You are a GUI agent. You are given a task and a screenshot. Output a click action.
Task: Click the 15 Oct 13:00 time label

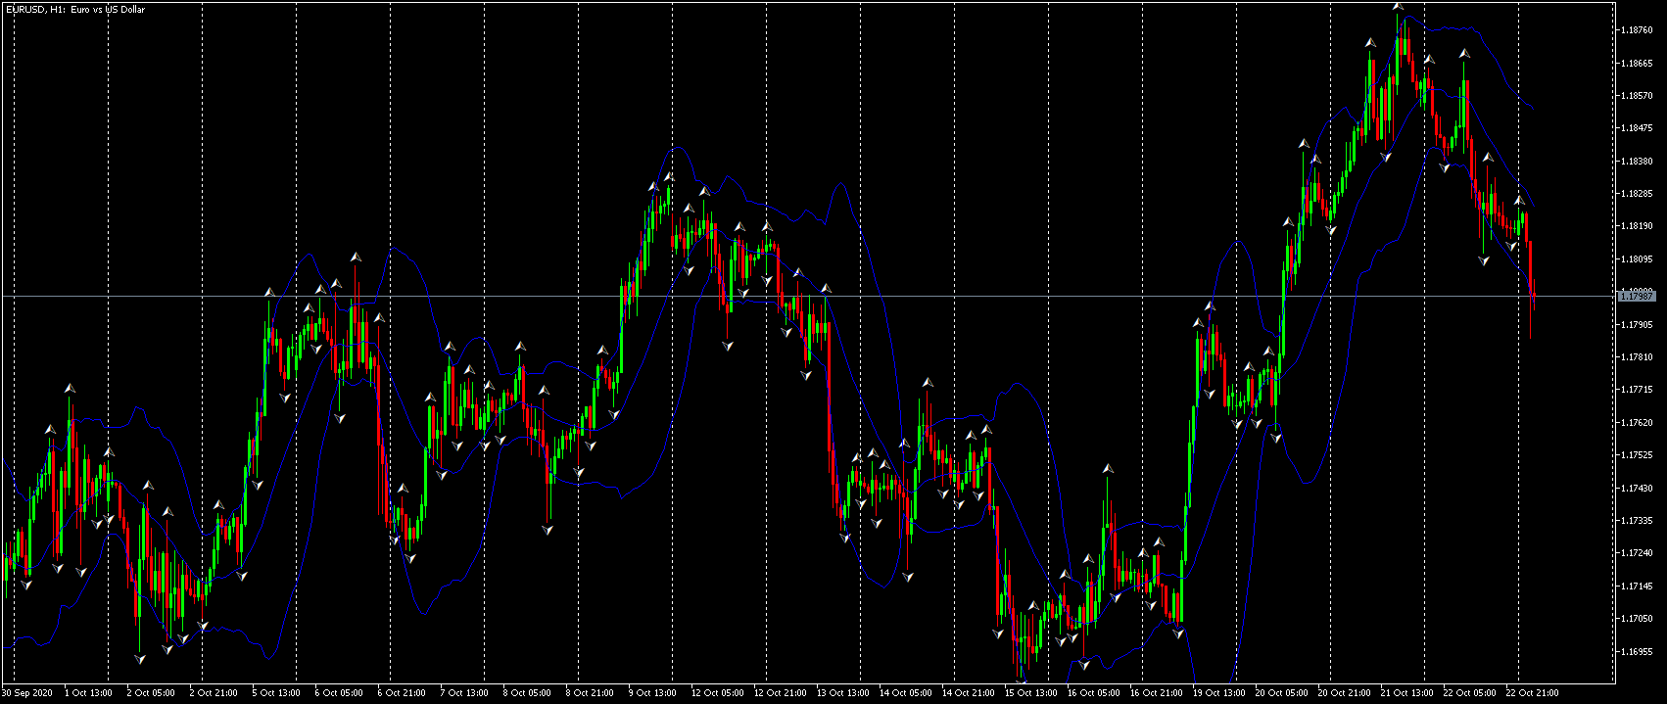tap(1031, 693)
